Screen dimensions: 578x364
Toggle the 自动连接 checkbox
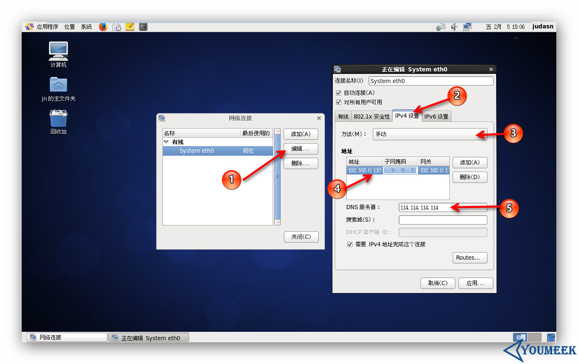(x=339, y=93)
